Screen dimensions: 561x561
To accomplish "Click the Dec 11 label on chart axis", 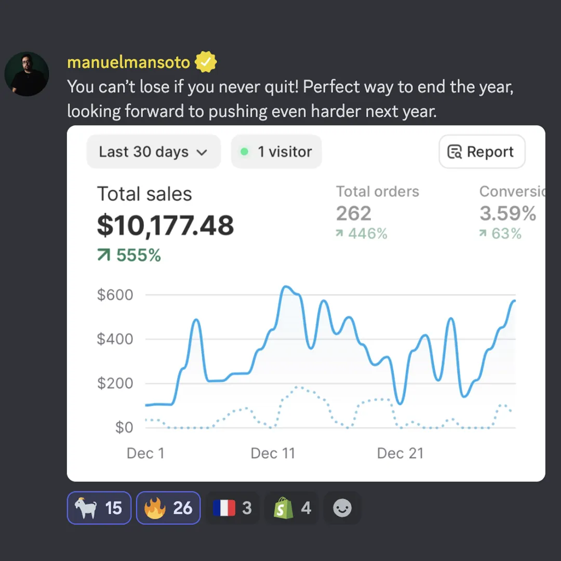I will [273, 453].
